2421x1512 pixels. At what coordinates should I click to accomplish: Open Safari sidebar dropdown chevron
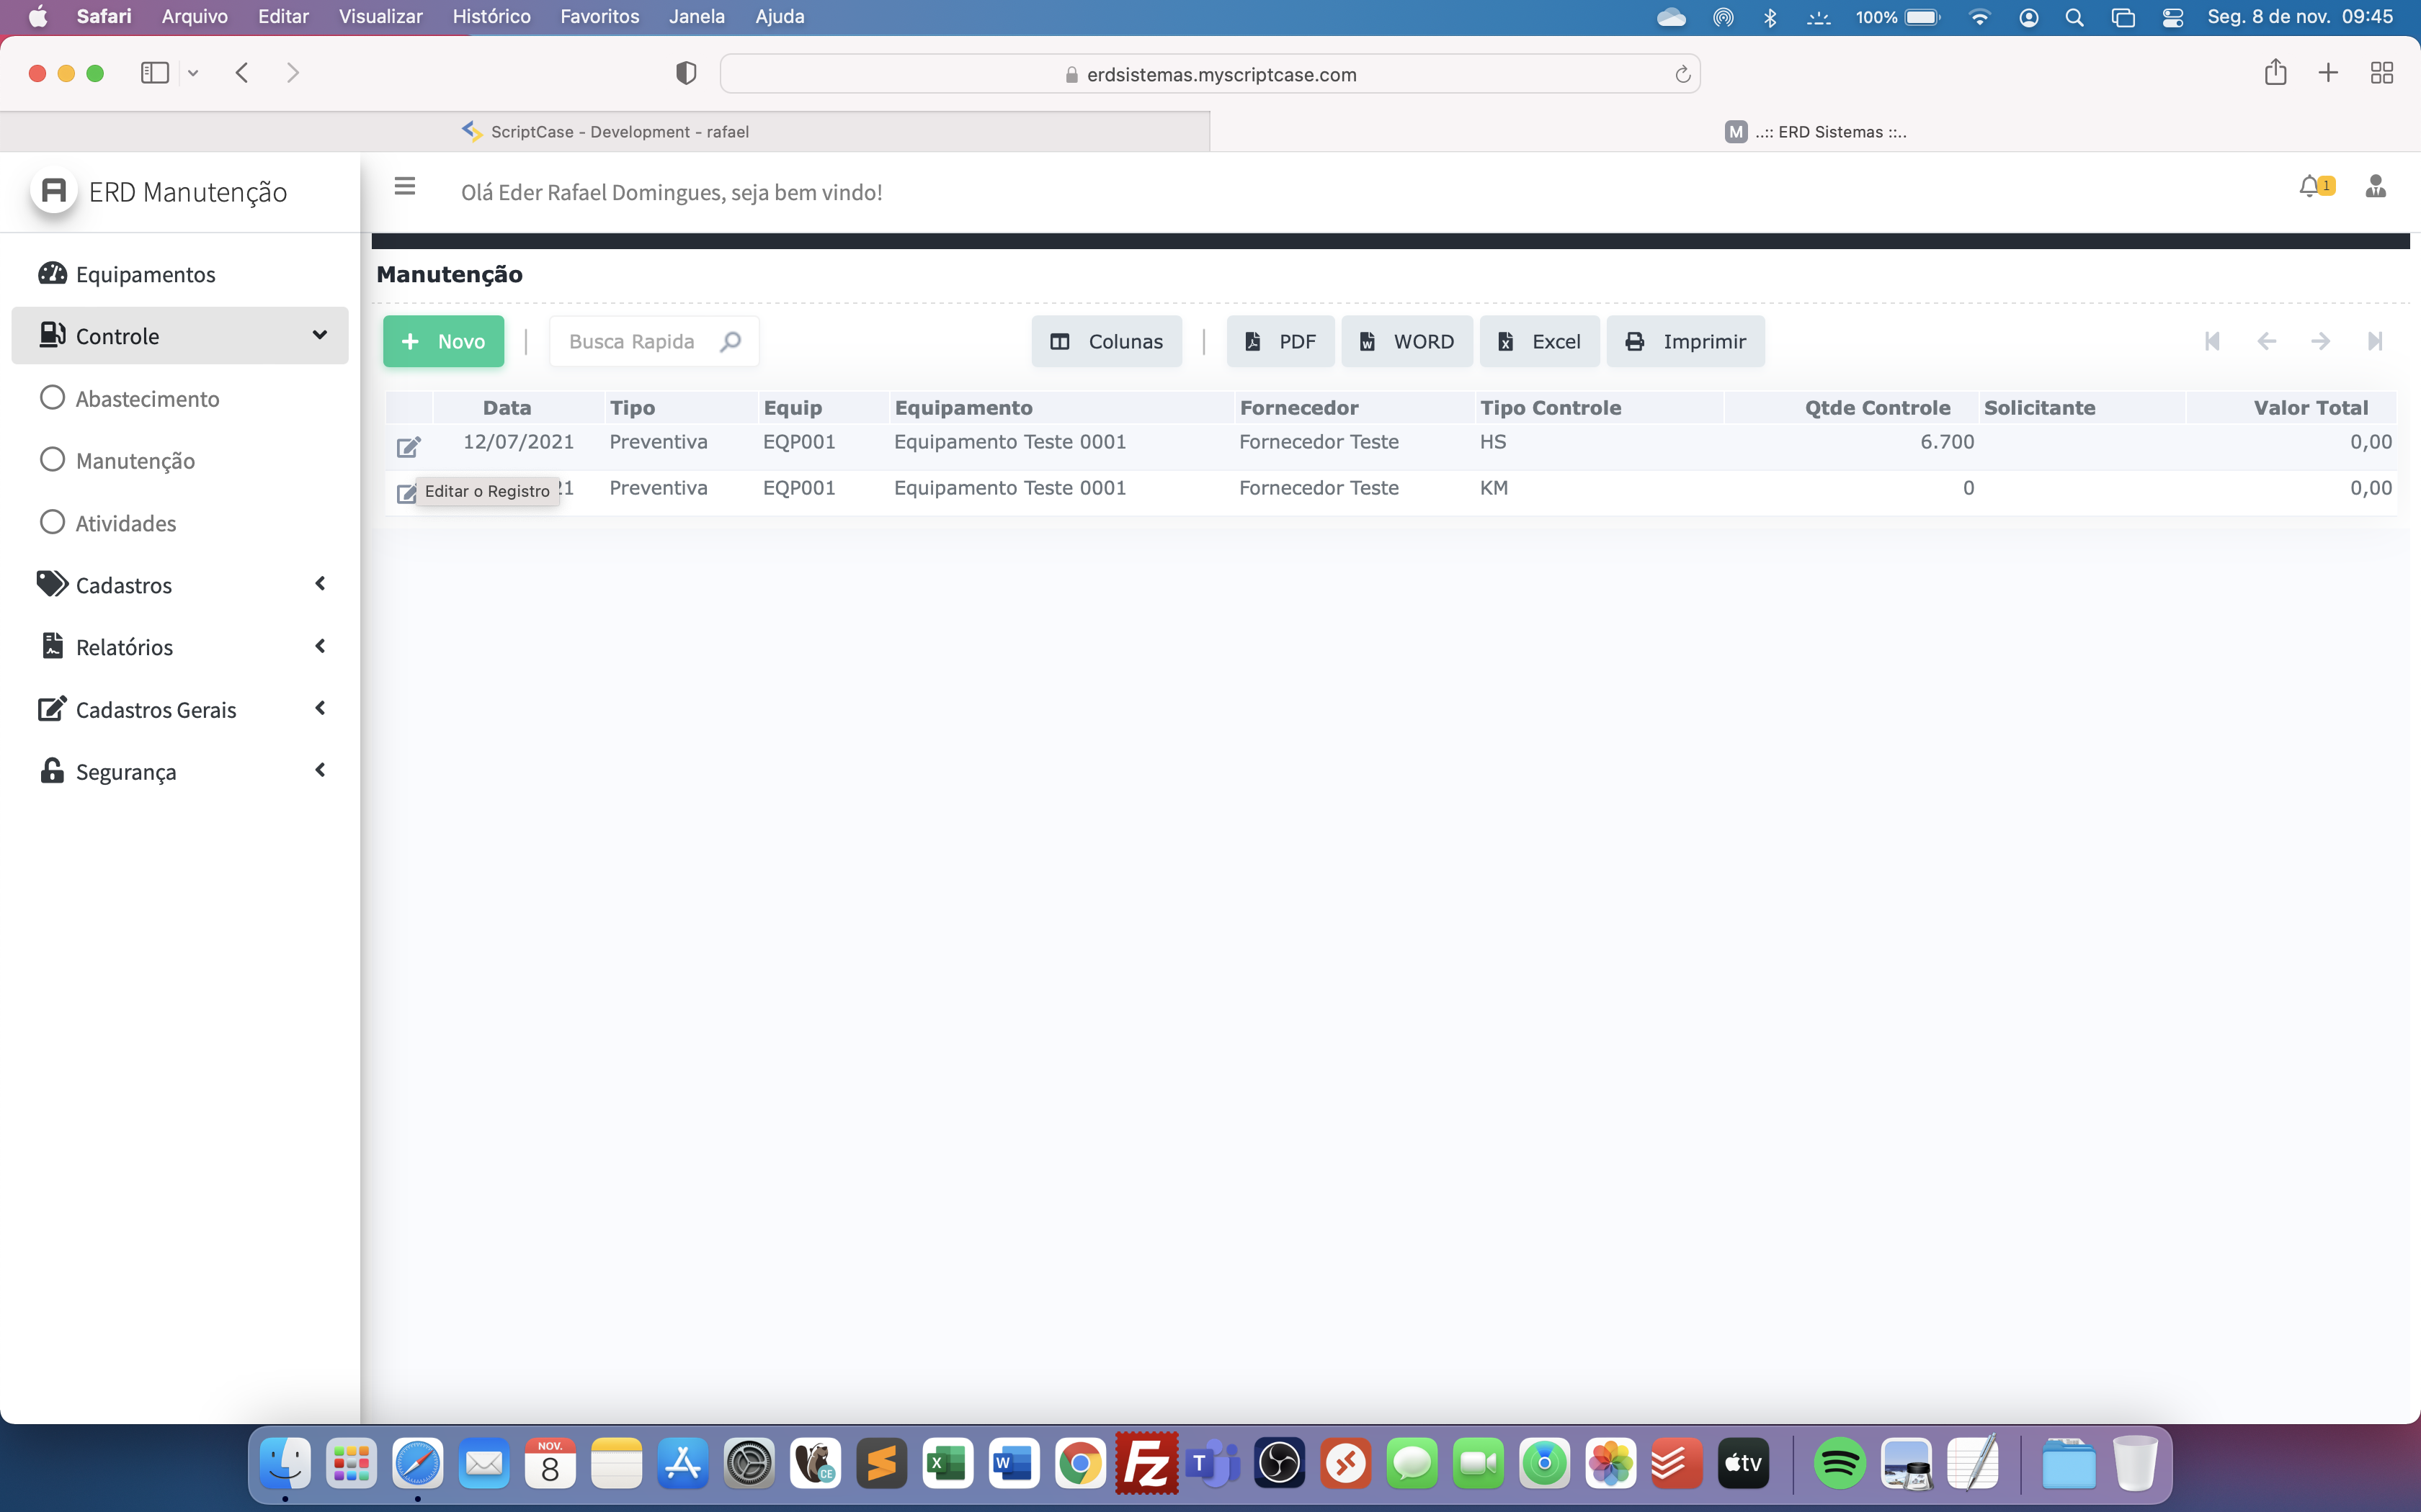pos(193,73)
